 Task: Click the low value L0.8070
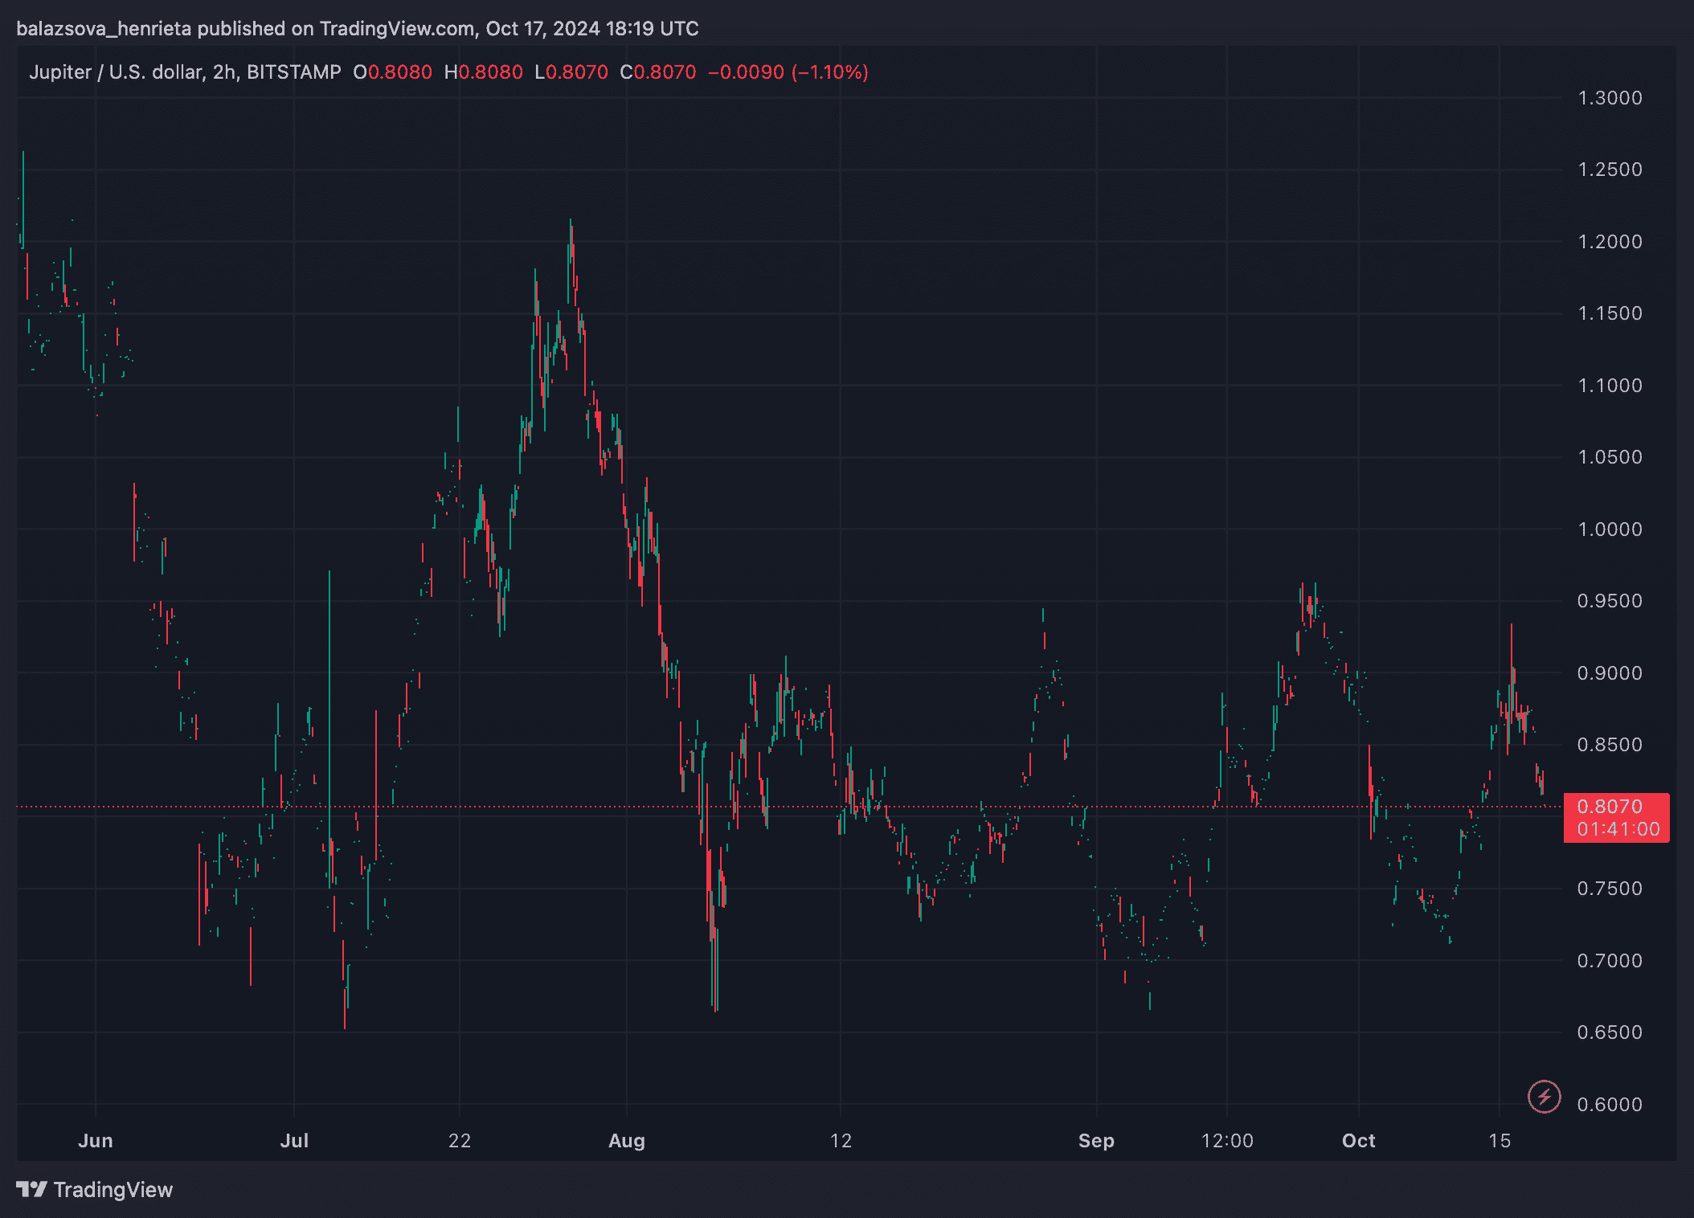[571, 72]
